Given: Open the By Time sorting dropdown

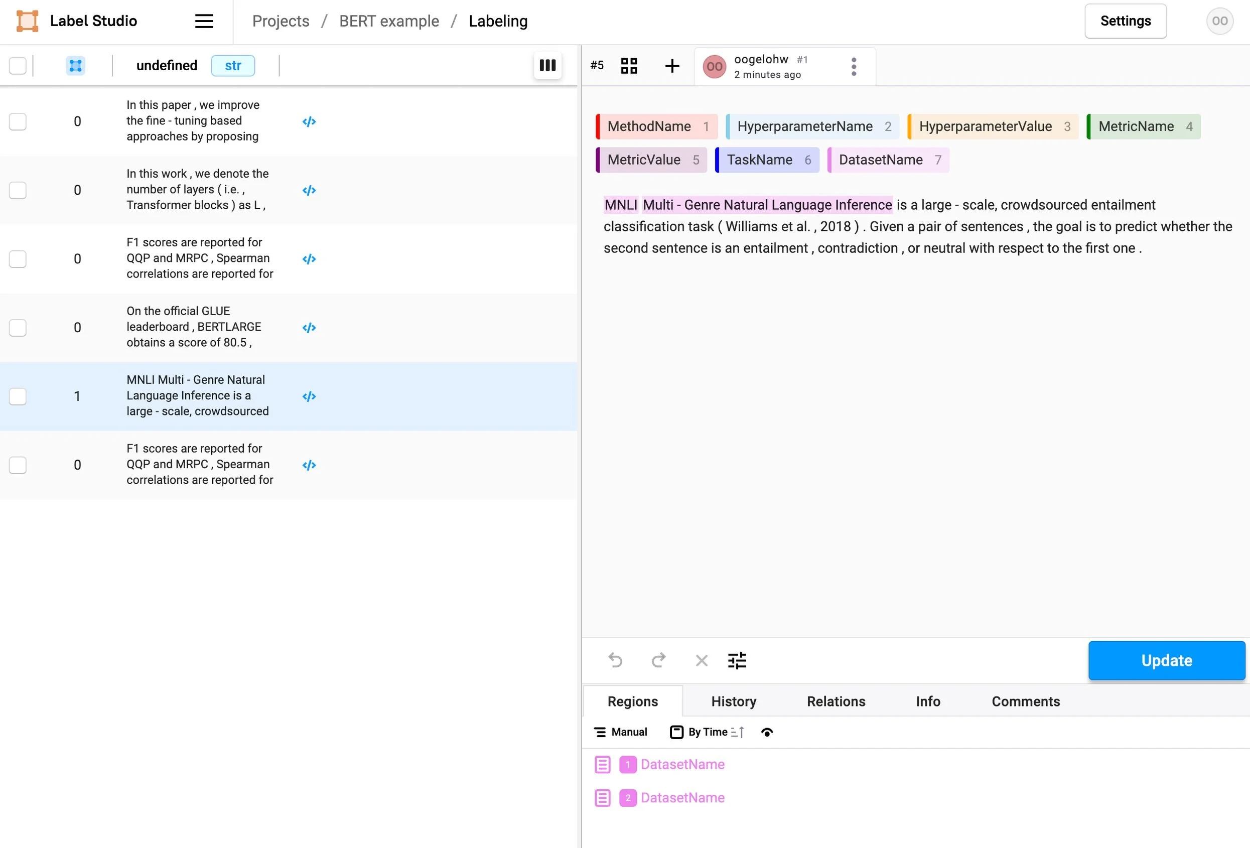Looking at the screenshot, I should 706,732.
